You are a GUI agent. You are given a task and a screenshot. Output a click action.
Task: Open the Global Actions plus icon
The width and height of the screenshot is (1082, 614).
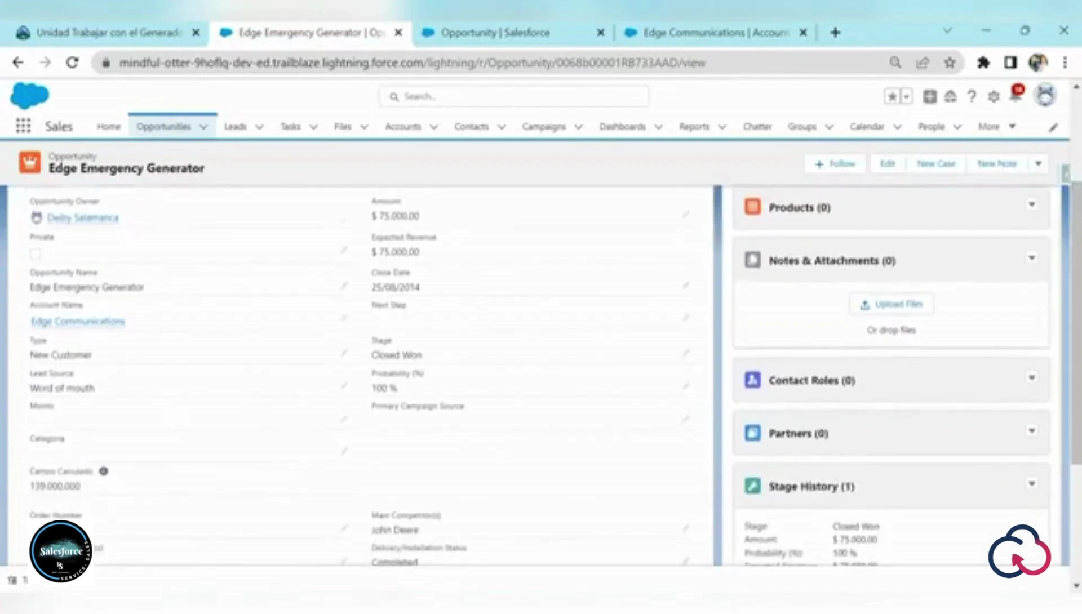pos(930,97)
